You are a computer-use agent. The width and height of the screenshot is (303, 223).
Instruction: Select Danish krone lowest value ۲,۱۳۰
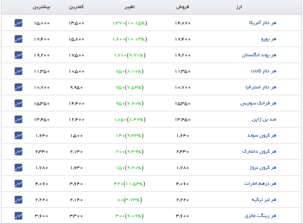pyautogui.click(x=76, y=152)
